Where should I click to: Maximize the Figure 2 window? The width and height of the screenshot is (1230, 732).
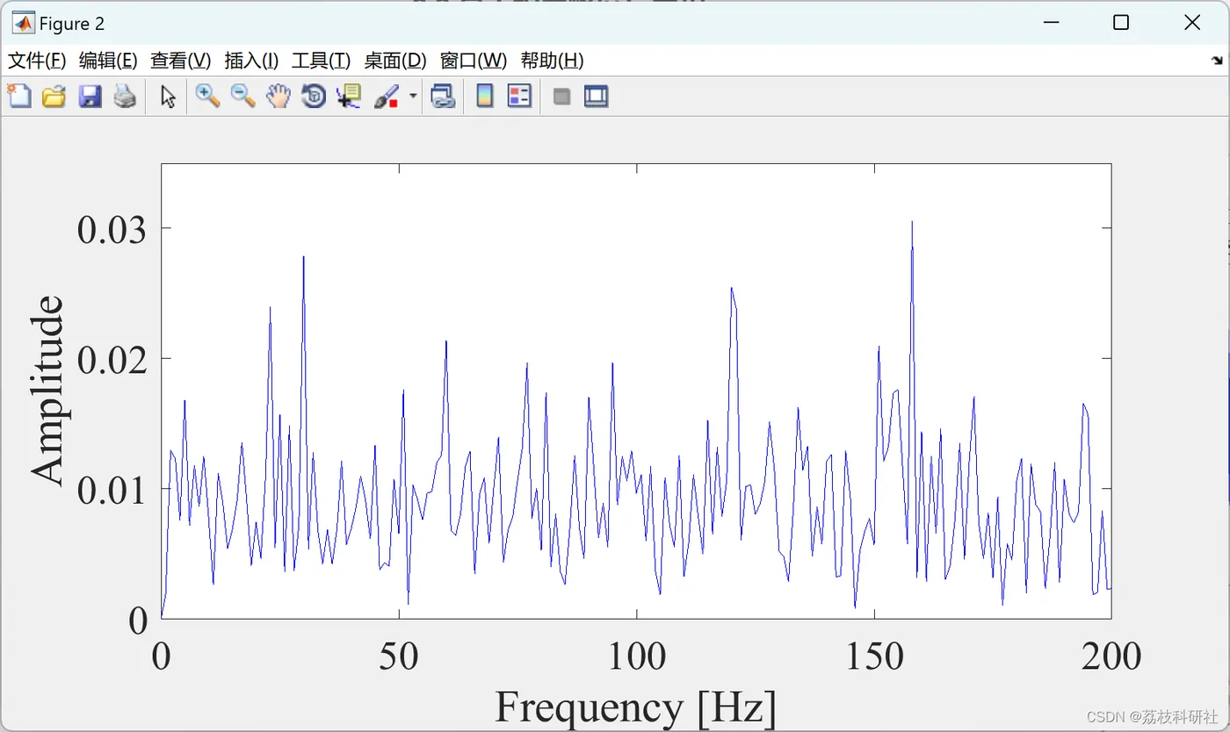(1121, 24)
